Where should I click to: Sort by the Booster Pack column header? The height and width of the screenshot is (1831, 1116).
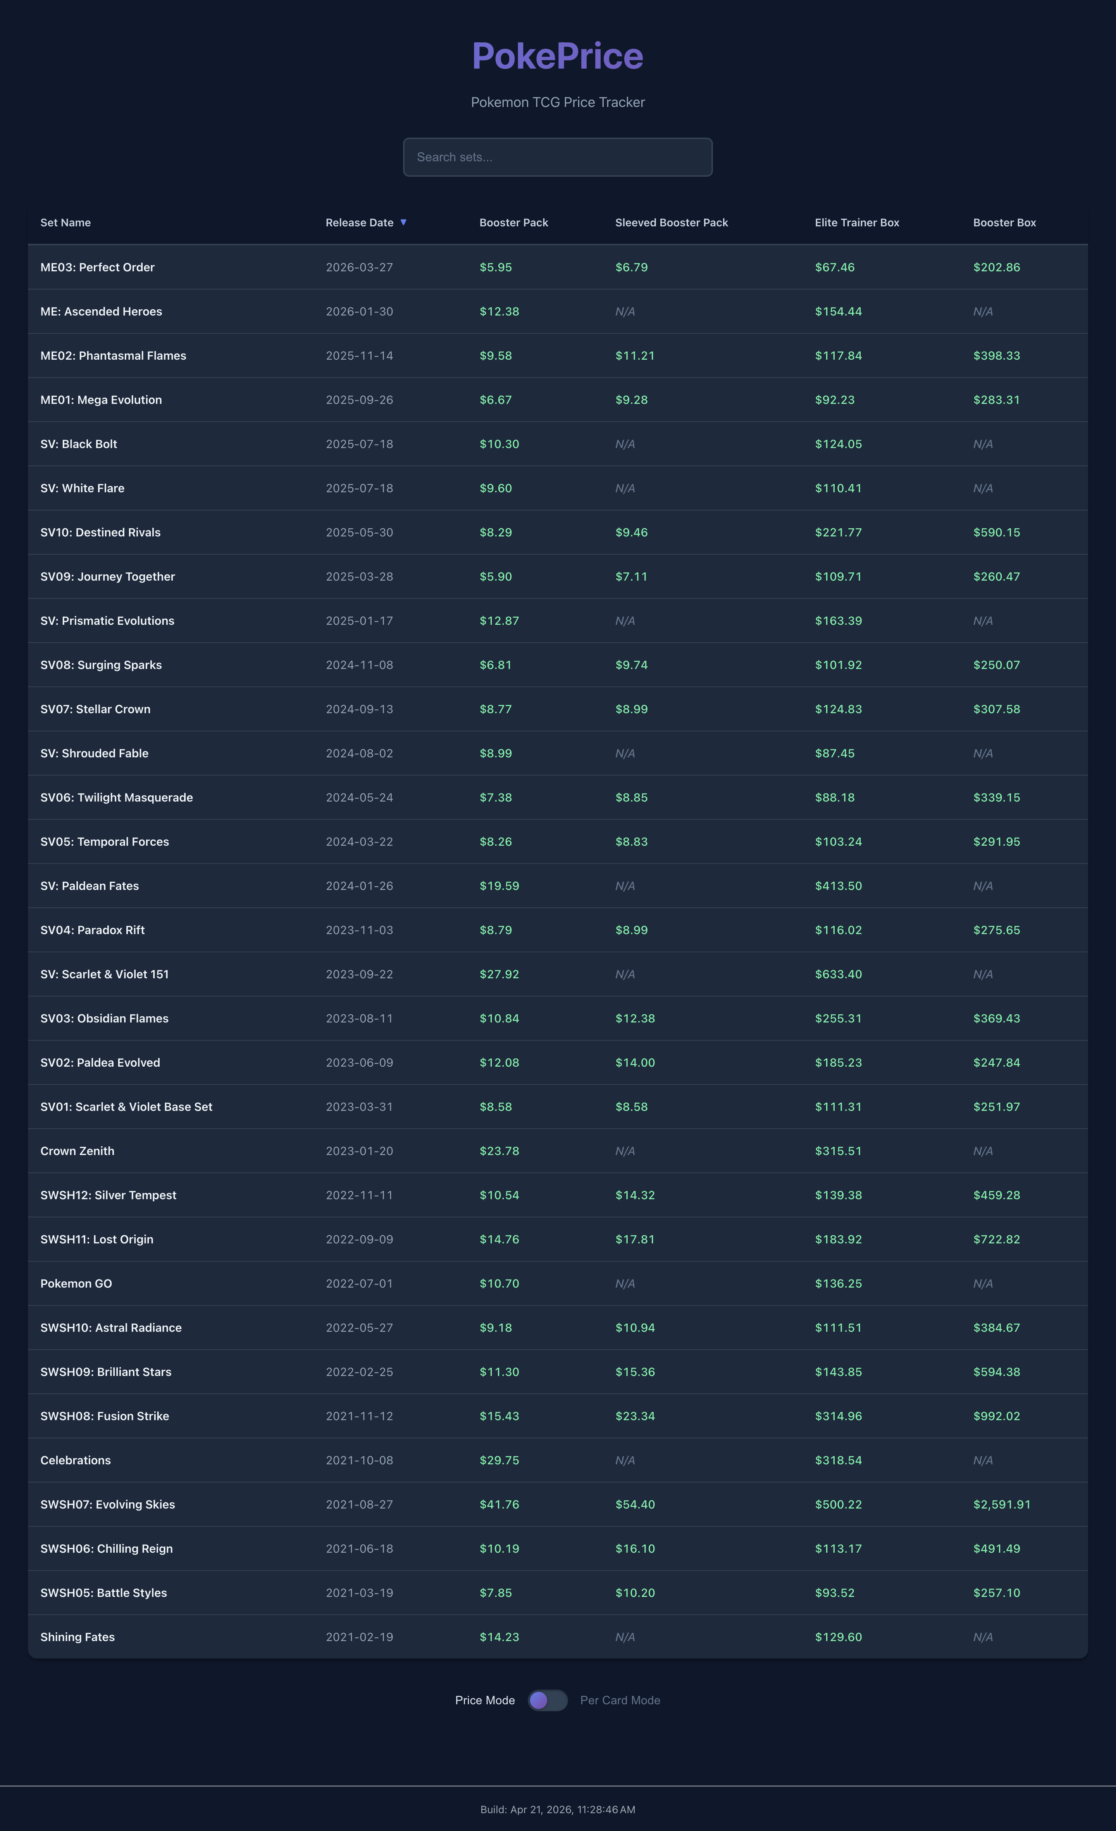(x=513, y=222)
